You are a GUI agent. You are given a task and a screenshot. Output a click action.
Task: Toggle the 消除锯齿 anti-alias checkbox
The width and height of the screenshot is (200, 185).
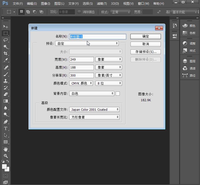tap(79, 12)
